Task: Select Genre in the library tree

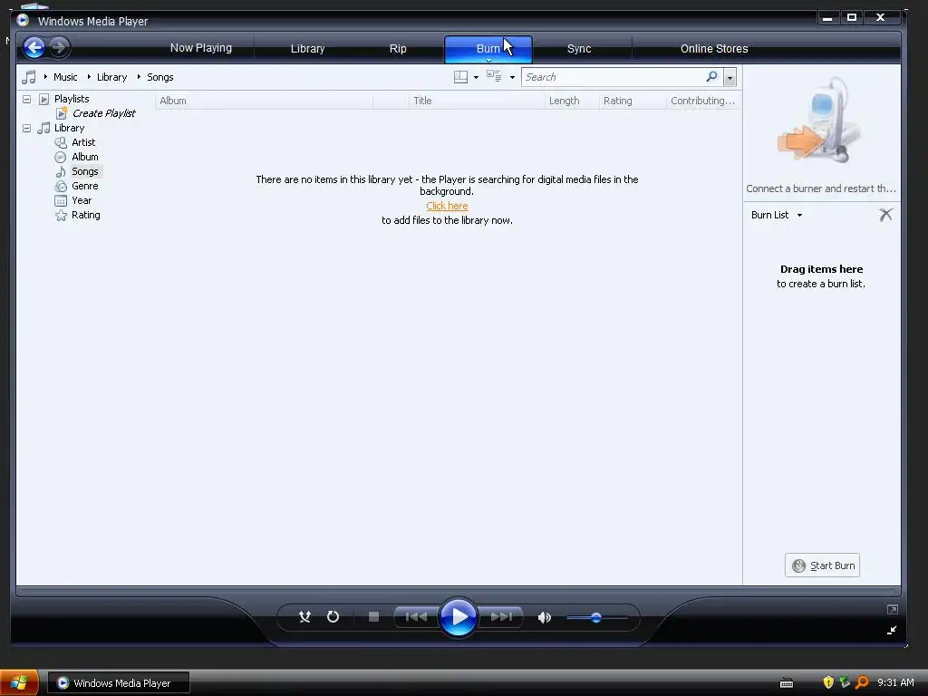Action: 84,186
